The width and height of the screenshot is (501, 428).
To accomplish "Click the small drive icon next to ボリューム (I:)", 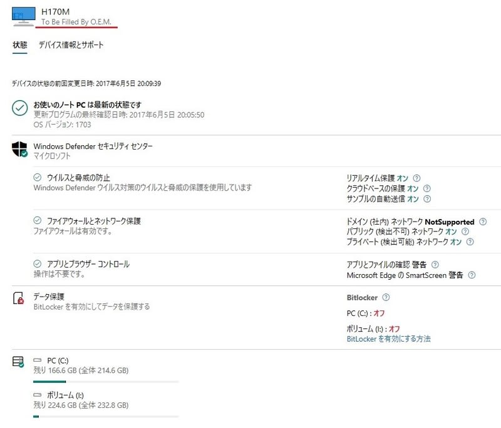I will pyautogui.click(x=38, y=395).
